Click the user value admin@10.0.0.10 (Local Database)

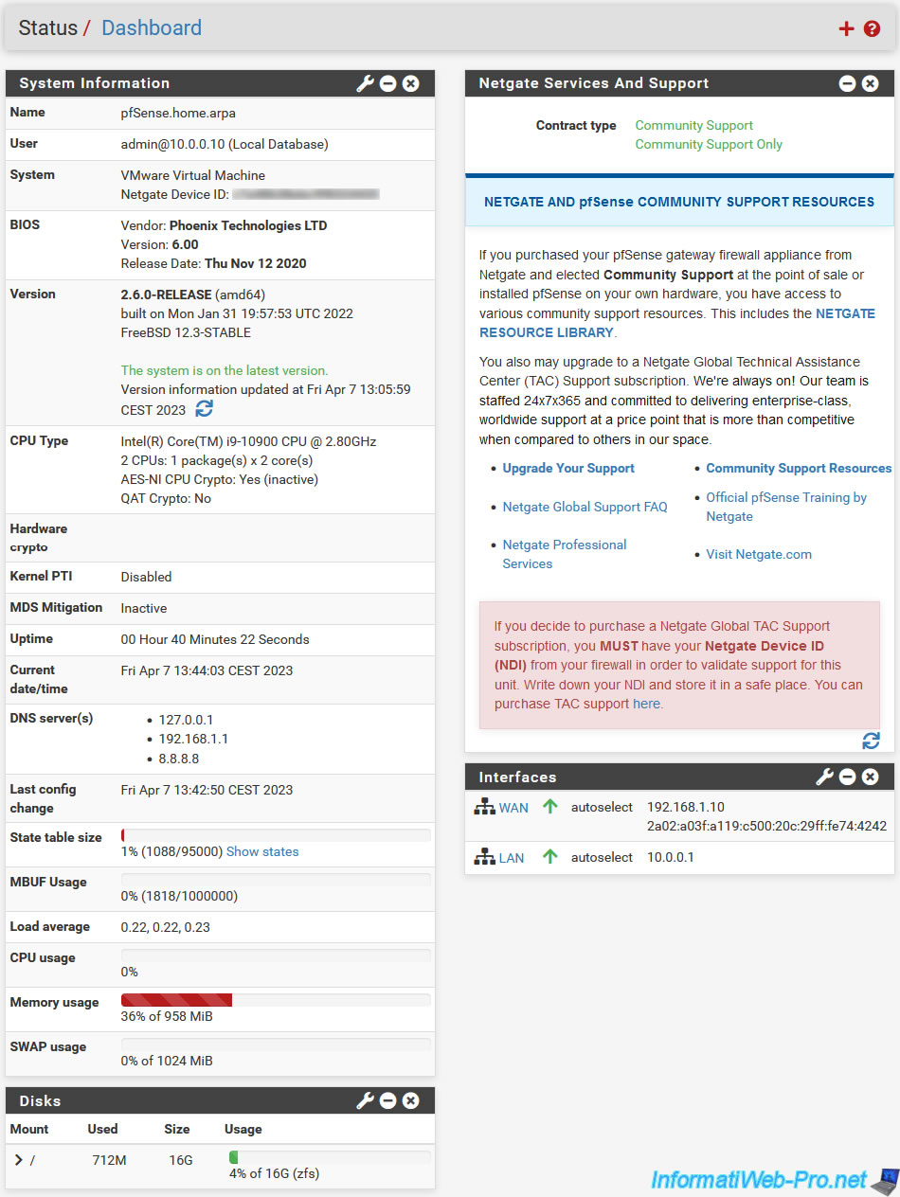click(x=225, y=144)
